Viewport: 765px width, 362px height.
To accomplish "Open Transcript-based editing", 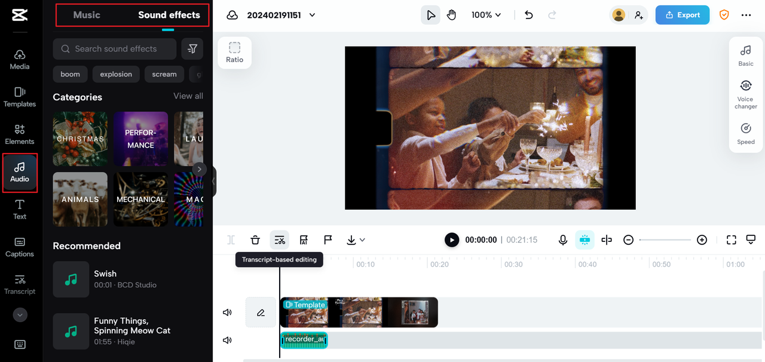I will [x=279, y=240].
